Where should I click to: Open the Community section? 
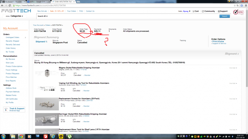coord(208,11)
